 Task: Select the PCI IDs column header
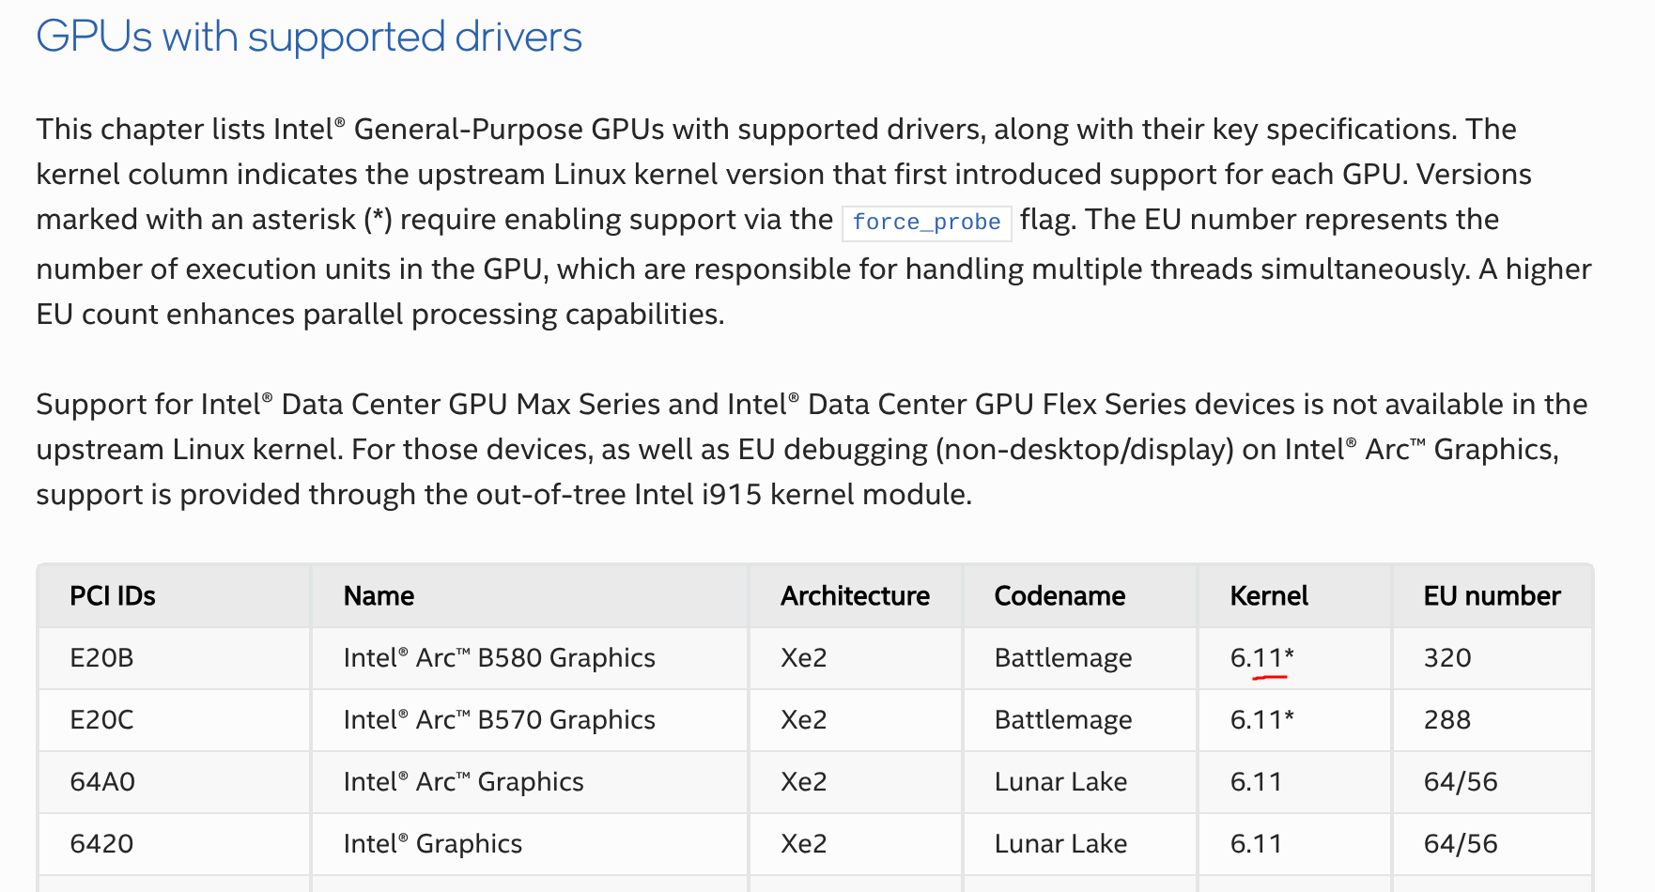point(113,596)
